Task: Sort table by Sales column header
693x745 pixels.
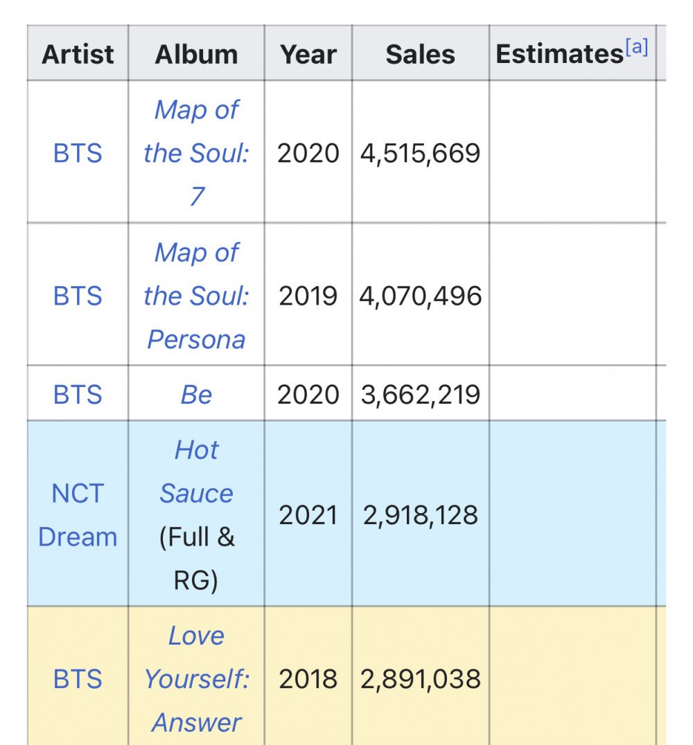Action: coord(421,54)
